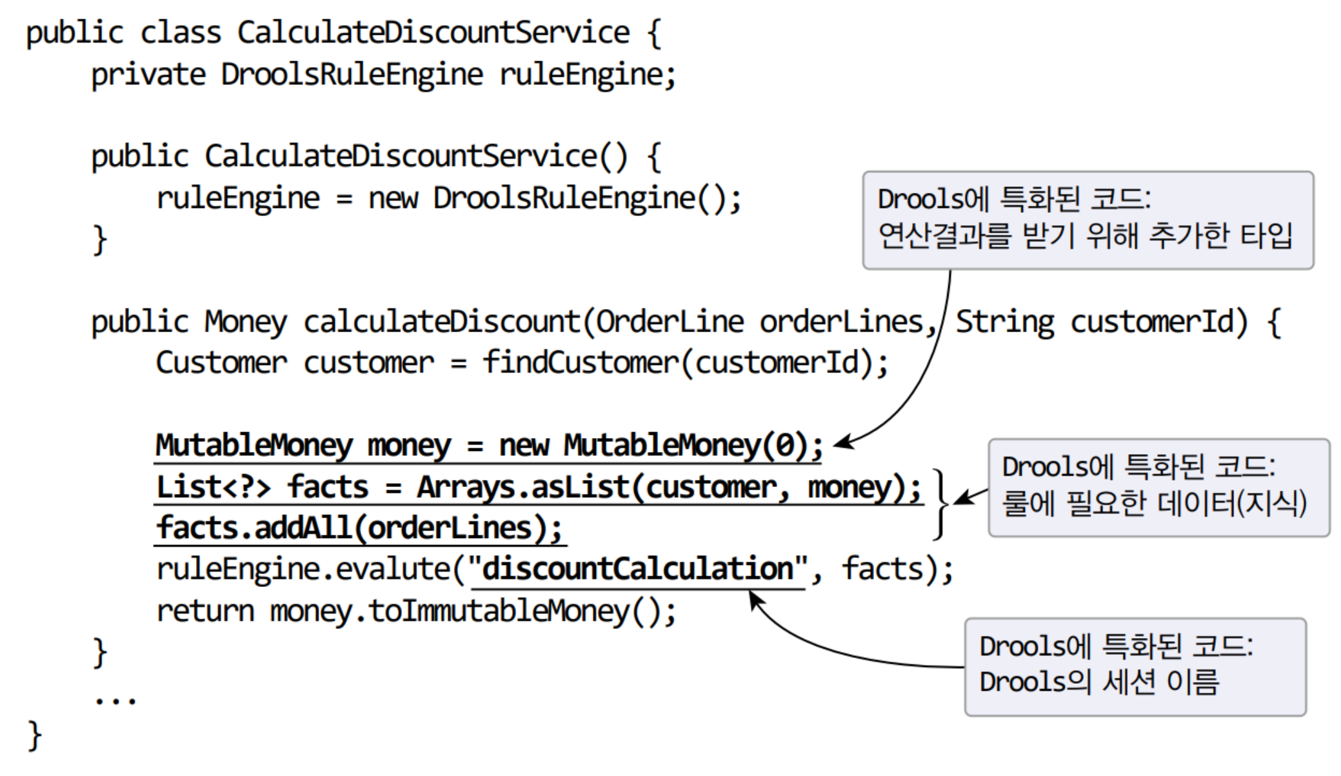
Task: Click the "facts.addAll(orderLines);" statement
Action: (360, 528)
